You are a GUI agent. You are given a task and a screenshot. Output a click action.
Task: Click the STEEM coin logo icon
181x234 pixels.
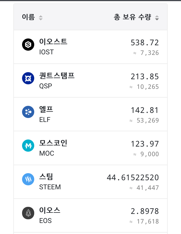click(28, 179)
